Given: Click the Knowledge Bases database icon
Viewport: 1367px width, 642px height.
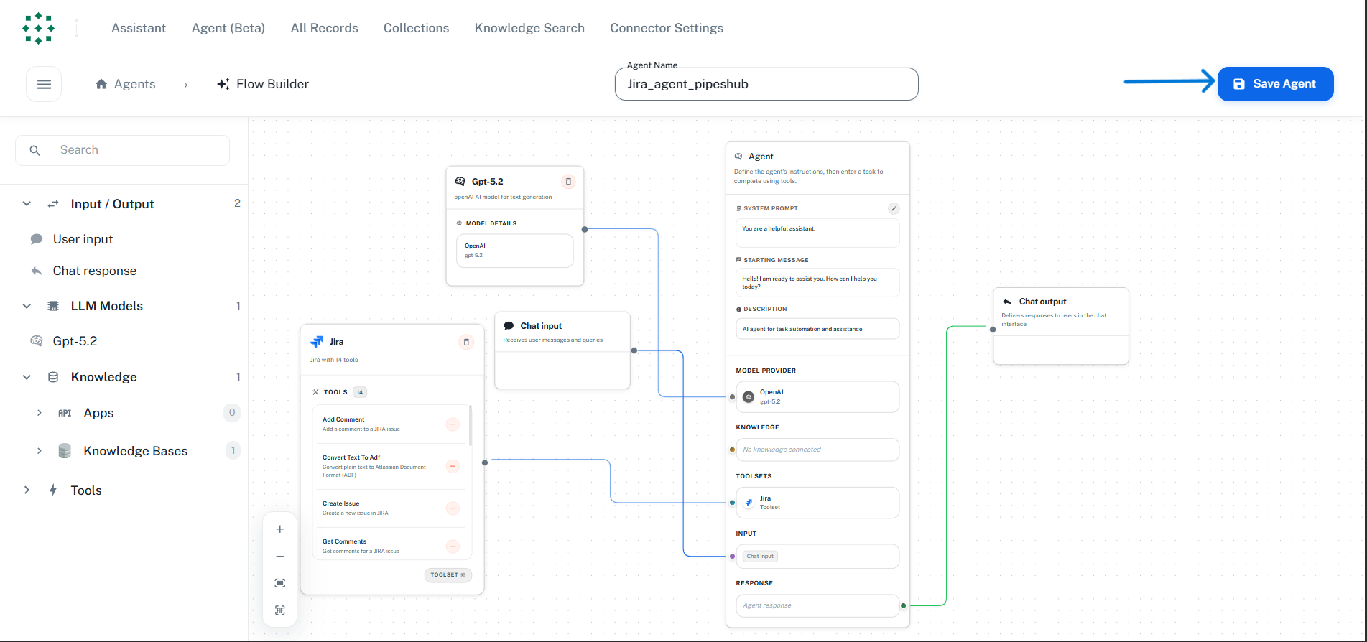Looking at the screenshot, I should pyautogui.click(x=65, y=451).
